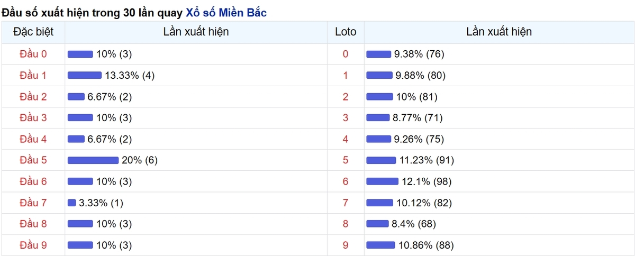
Task: Click the Loto 6 12.1% bar
Action: 382,181
